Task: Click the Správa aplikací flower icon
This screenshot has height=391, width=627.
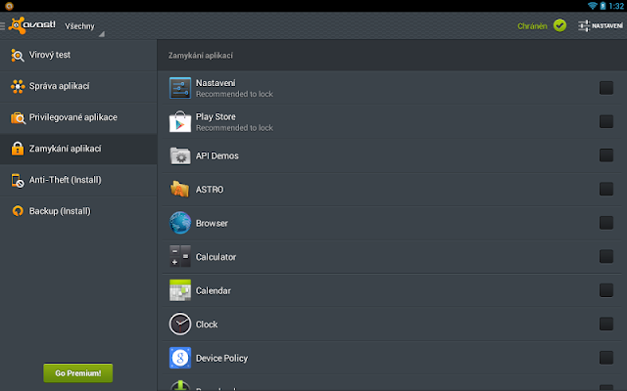Action: (18, 86)
